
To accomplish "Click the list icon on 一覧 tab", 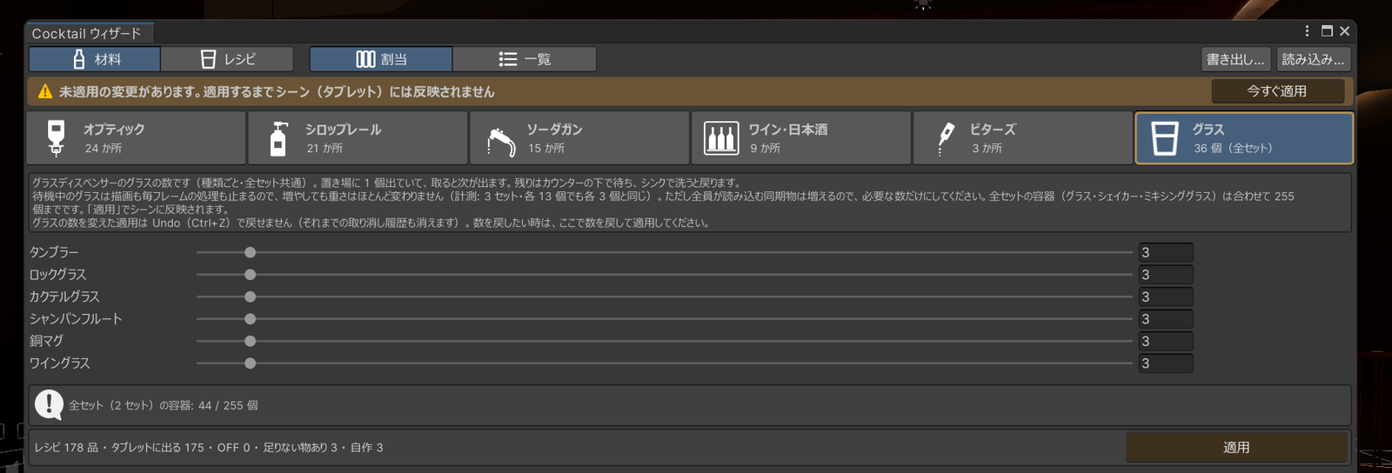I will (x=508, y=59).
